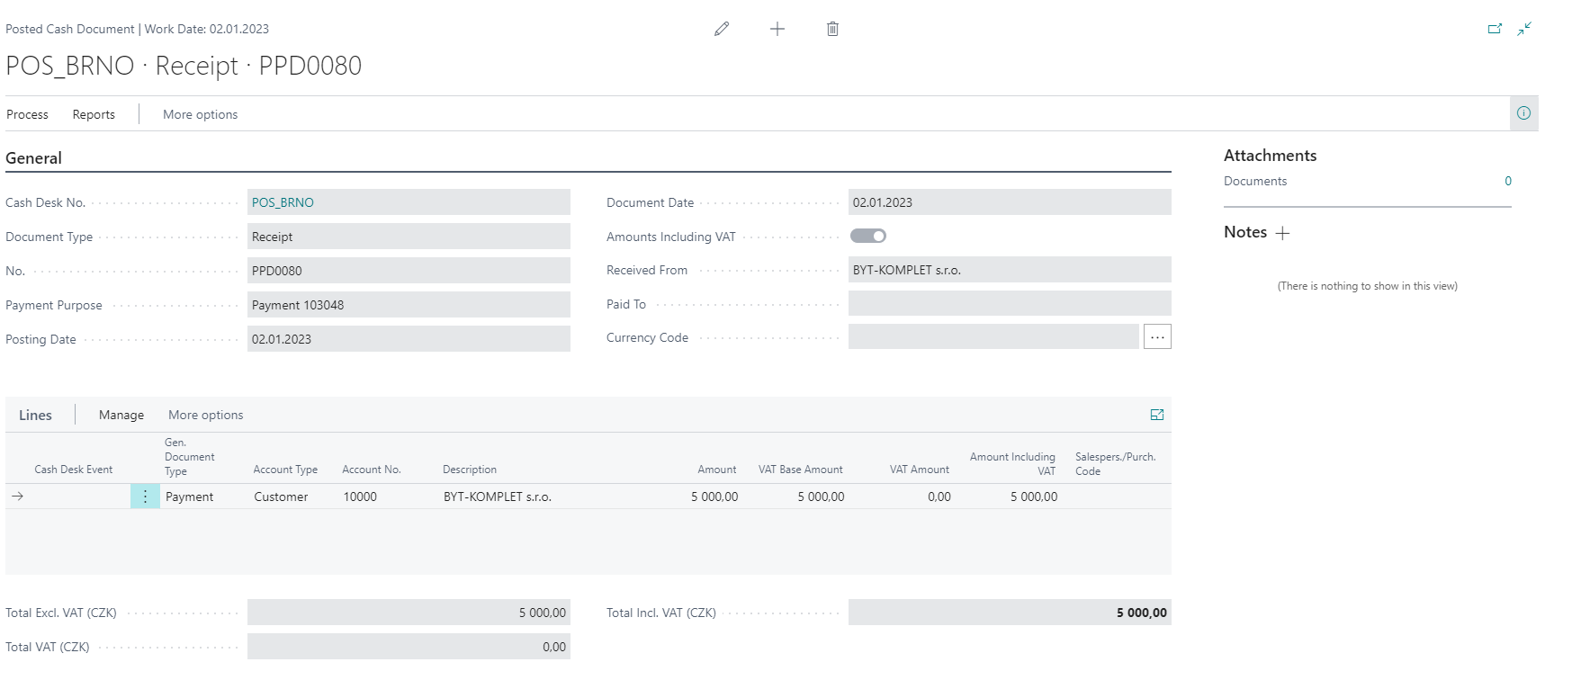The image size is (1572, 689).
Task: Click Amount cell in Payment line
Action: coord(714,497)
